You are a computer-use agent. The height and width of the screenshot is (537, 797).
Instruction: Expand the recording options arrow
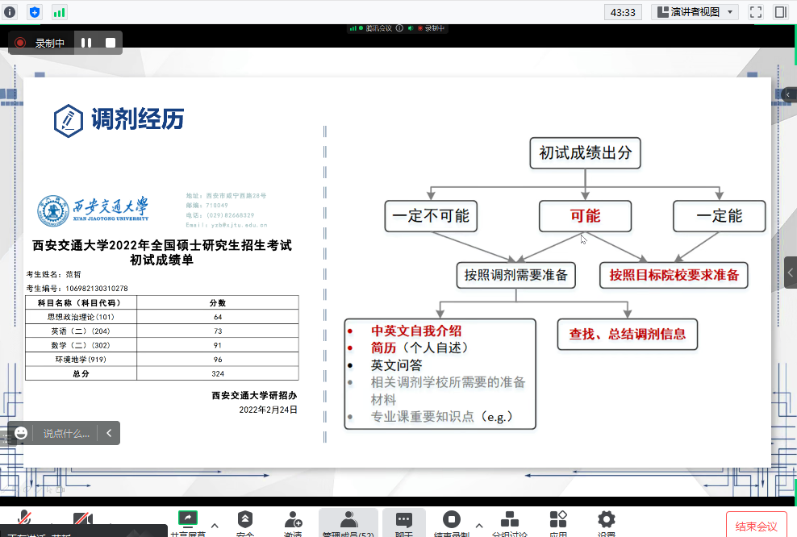point(479,526)
